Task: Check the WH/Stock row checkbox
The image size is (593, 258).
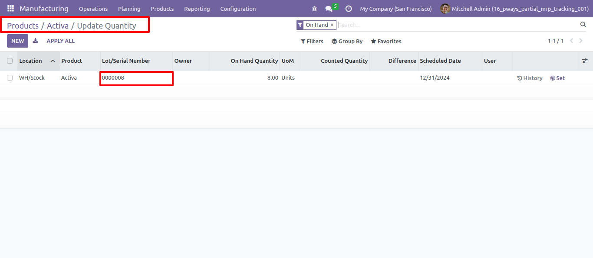Action: click(x=10, y=78)
